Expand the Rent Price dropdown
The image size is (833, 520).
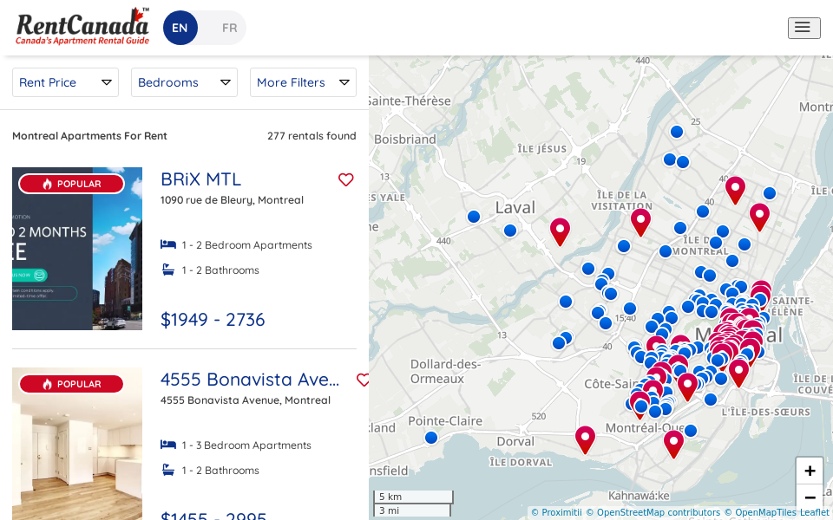click(65, 82)
